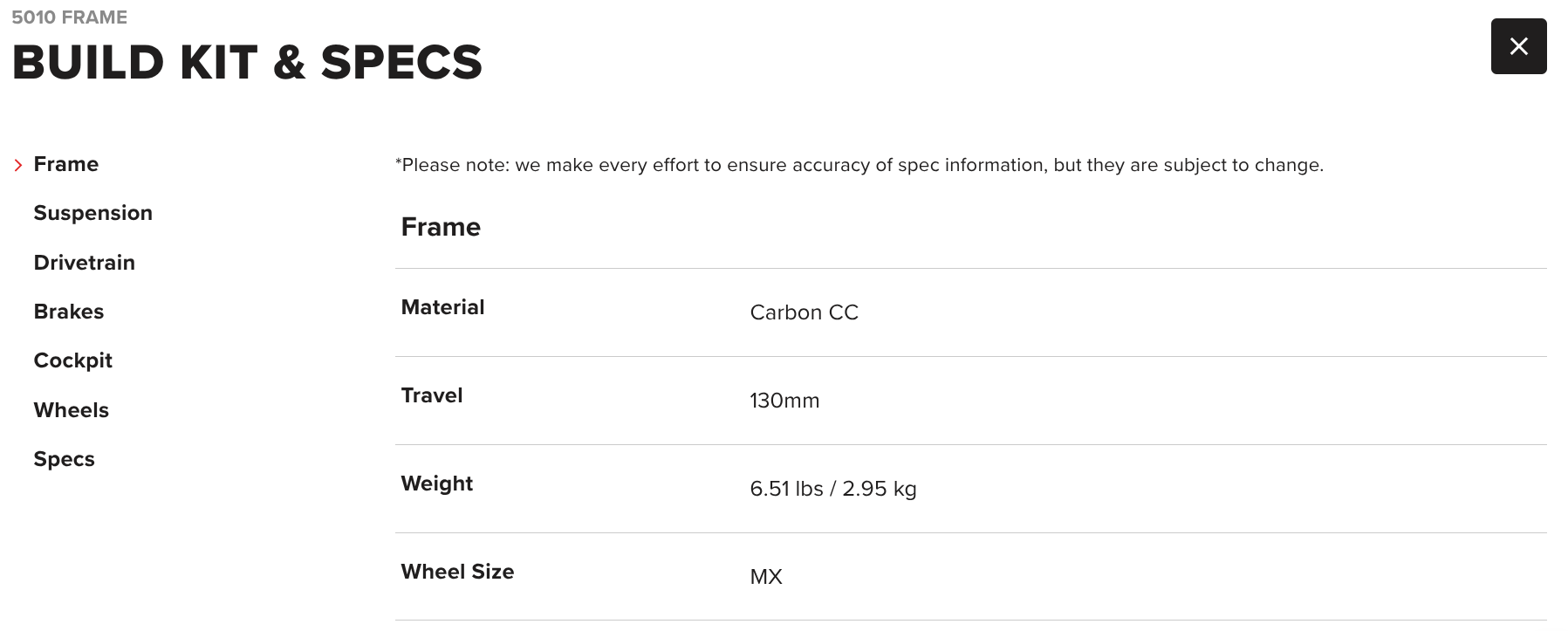Screen dimensions: 1568x631
Task: Click the Weight row label
Action: [436, 484]
